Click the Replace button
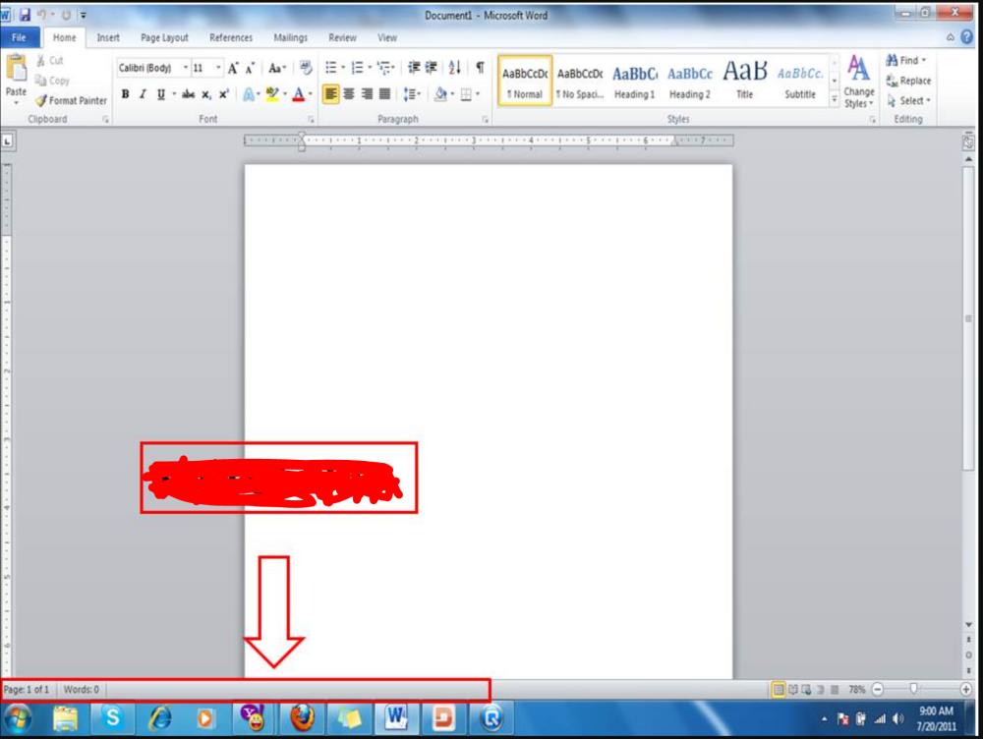This screenshot has width=983, height=739. tap(908, 81)
